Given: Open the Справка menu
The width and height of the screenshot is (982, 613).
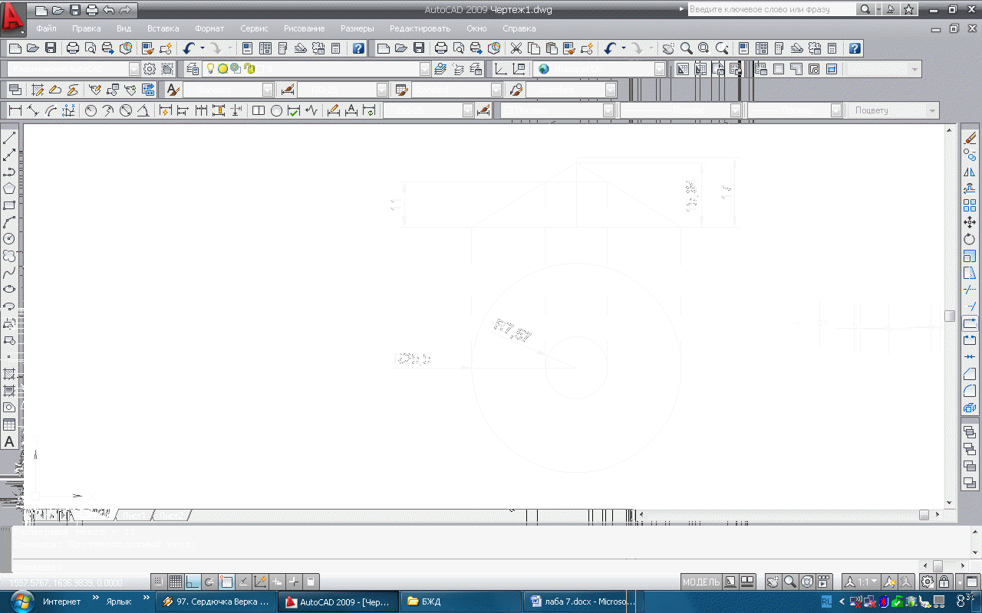Looking at the screenshot, I should (519, 28).
